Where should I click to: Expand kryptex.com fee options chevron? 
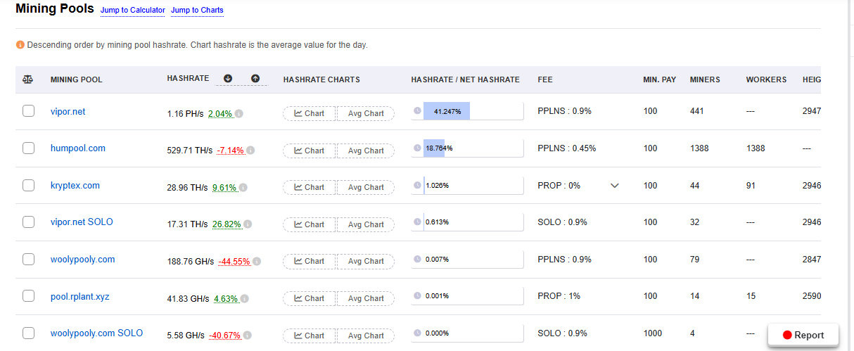click(614, 186)
